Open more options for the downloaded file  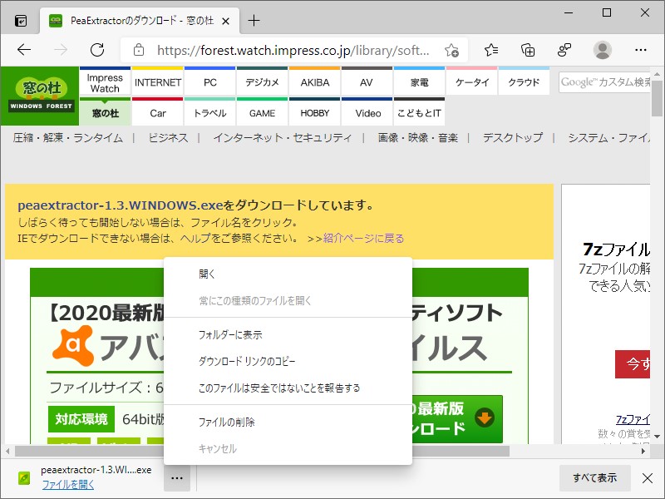coord(177,478)
